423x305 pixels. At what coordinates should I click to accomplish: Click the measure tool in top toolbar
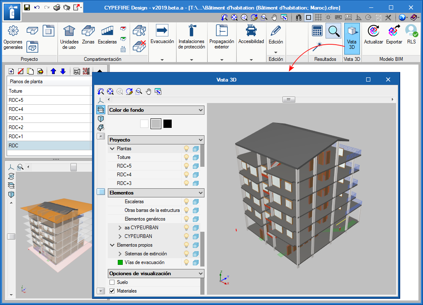coord(348,17)
